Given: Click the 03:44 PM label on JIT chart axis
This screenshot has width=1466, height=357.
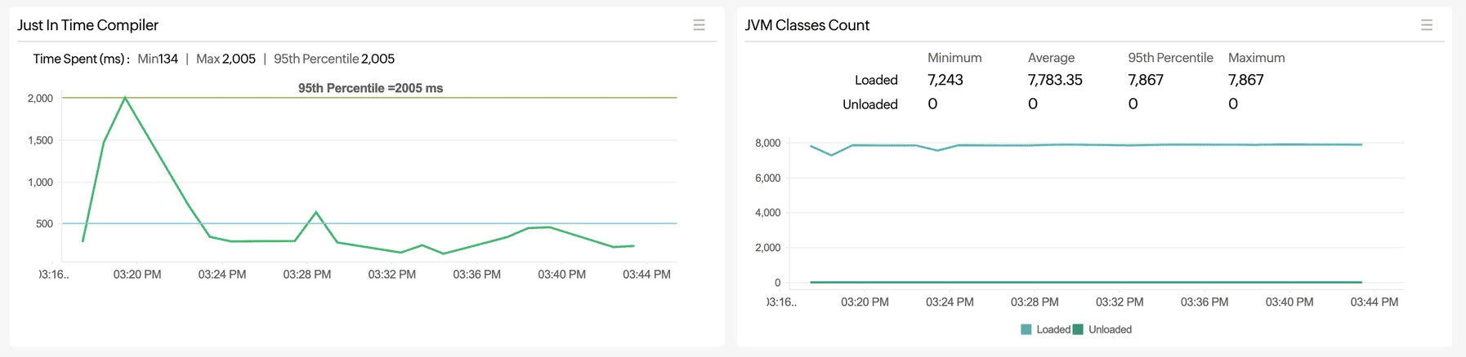Looking at the screenshot, I should (x=646, y=275).
